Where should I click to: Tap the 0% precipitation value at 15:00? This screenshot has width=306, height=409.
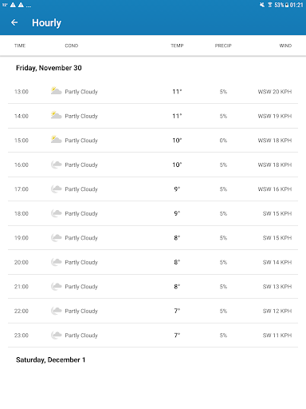223,141
